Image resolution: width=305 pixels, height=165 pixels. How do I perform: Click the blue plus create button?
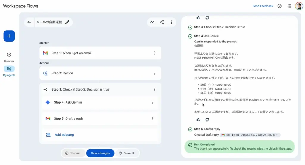pyautogui.click(x=9, y=36)
